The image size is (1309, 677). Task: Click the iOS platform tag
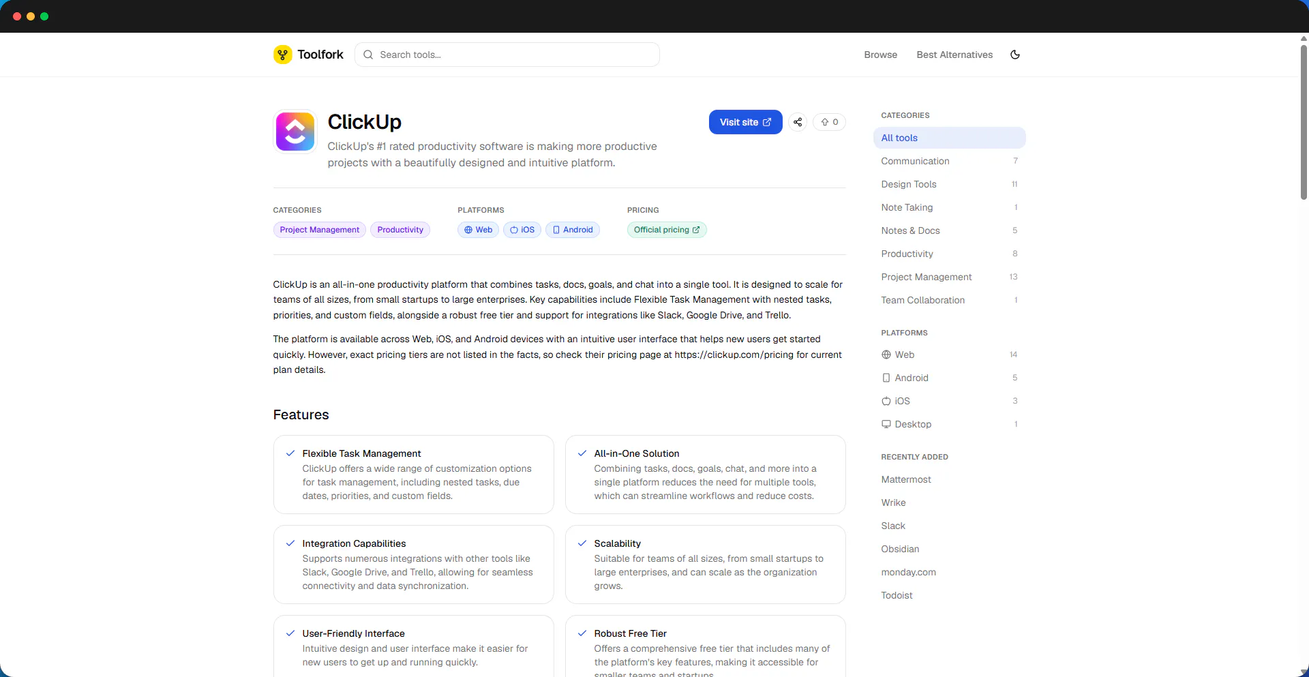coord(522,230)
